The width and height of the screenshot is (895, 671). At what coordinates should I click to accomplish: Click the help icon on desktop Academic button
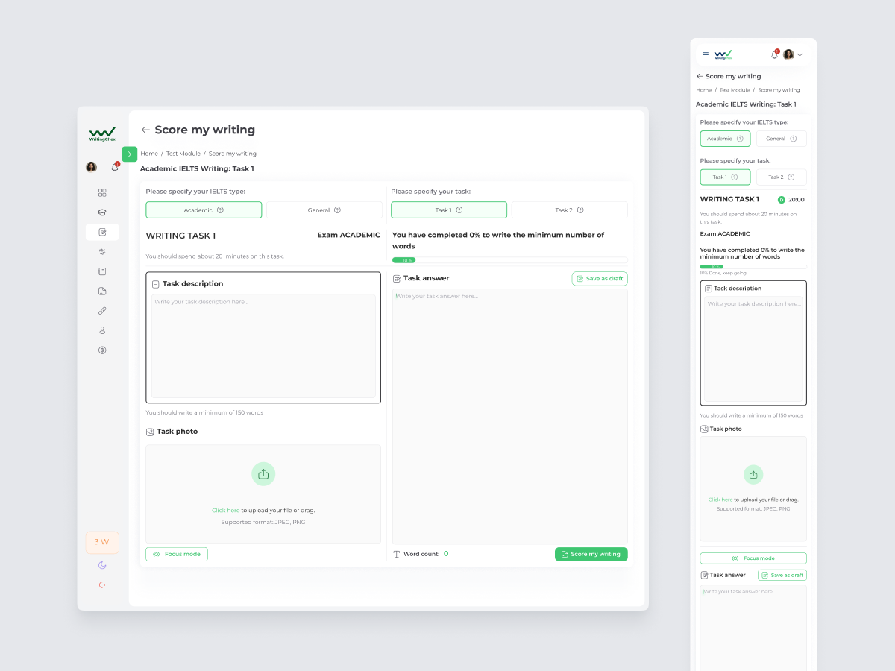(220, 210)
